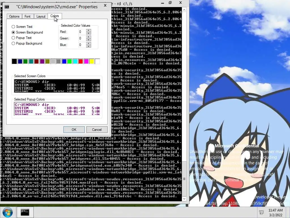
Task: Open the taskbar clock showing 11:47 AM
Action: coord(275,212)
